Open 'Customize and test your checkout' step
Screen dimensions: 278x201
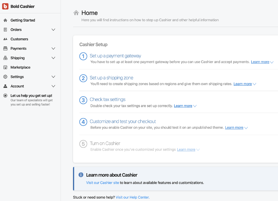pyautogui.click(x=123, y=122)
